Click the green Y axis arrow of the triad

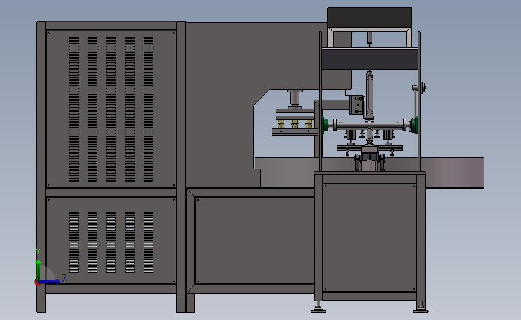[38, 270]
